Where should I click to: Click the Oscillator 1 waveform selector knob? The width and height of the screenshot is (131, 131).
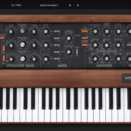click(34, 31)
